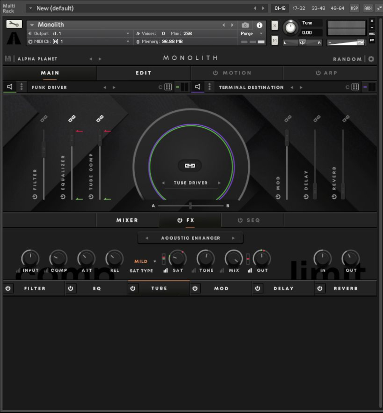Toggle the Filter power button in main view
The image size is (383, 413).
35,197
